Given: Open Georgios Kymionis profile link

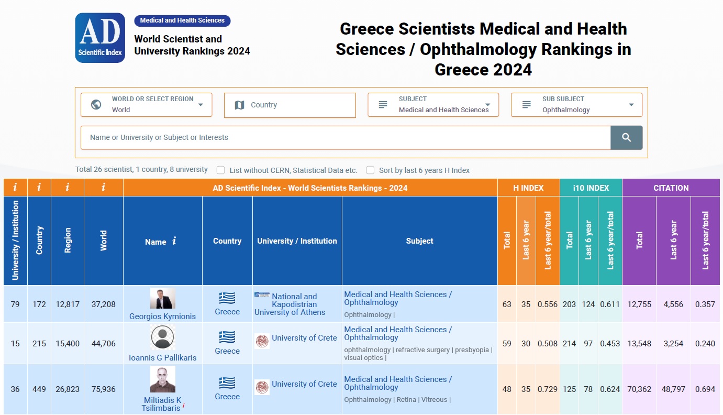Looking at the screenshot, I should pyautogui.click(x=163, y=316).
